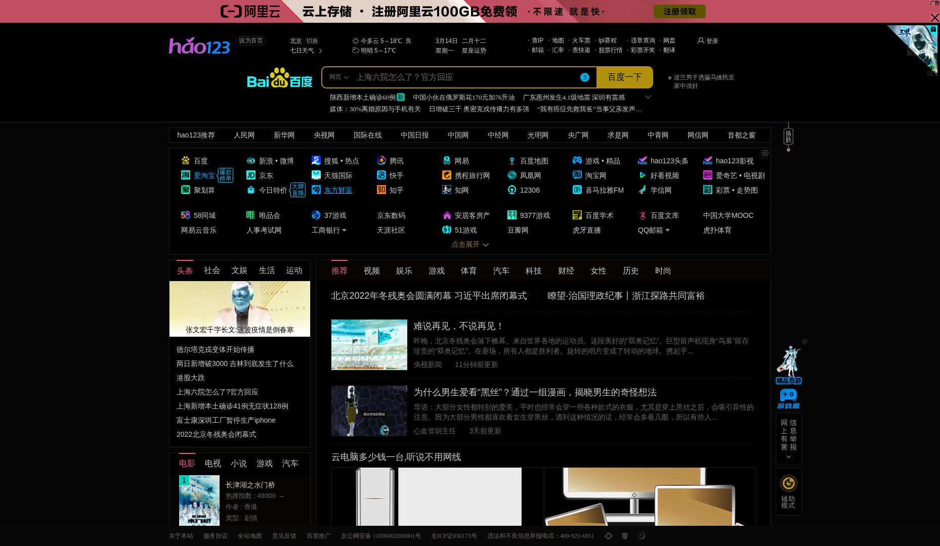Close the Aliyun banner advertisement
This screenshot has height=546, width=940.
pyautogui.click(x=934, y=18)
